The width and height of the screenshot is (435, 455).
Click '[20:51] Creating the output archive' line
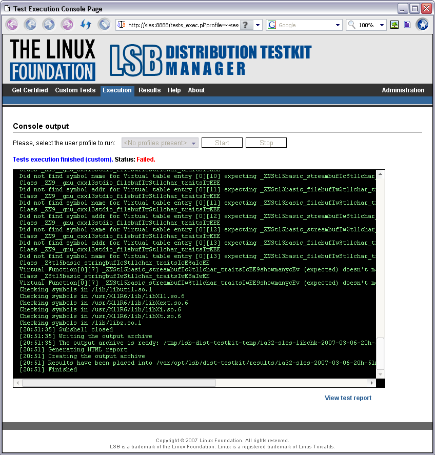(82, 356)
